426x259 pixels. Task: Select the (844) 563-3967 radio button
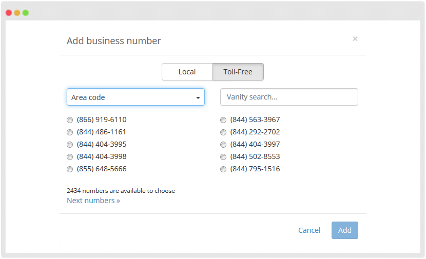223,120
